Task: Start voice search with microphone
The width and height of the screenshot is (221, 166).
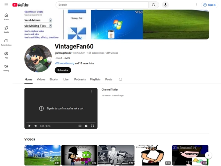Action: pyautogui.click(x=165, y=5)
